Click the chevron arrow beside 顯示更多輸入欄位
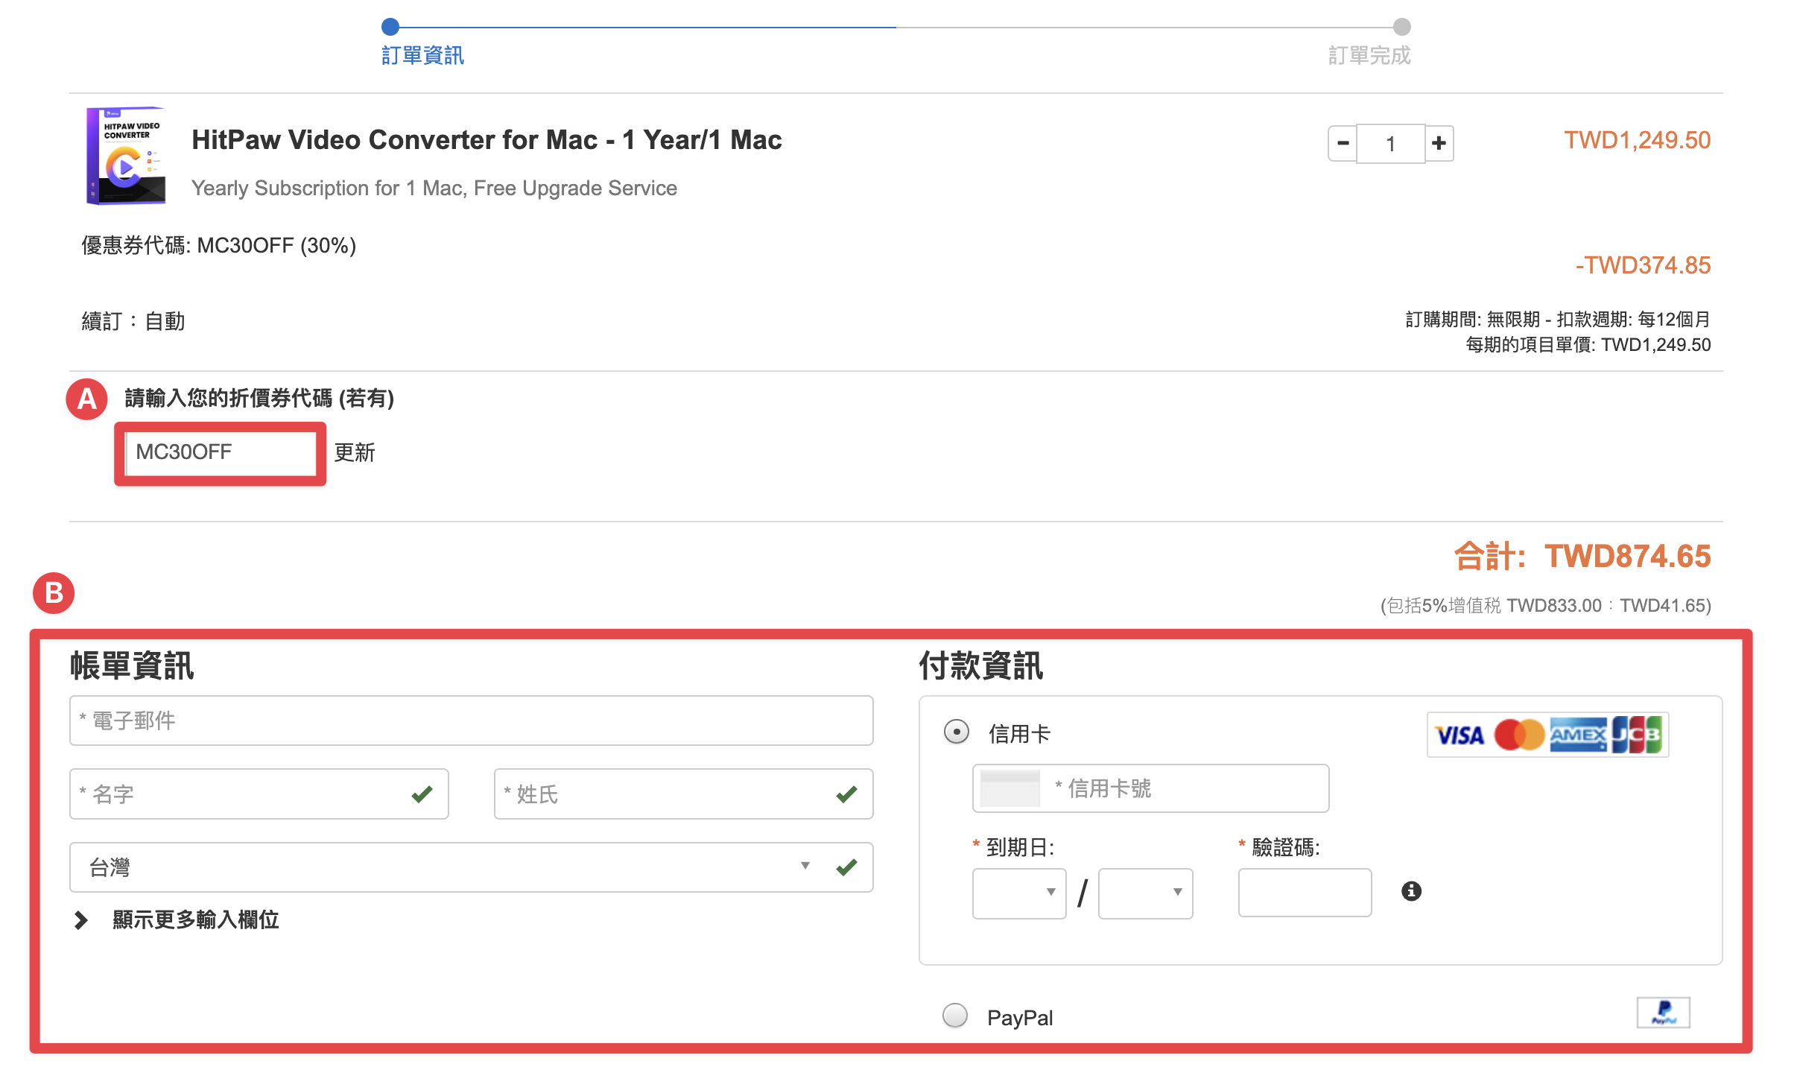This screenshot has height=1067, width=1797. tap(81, 920)
